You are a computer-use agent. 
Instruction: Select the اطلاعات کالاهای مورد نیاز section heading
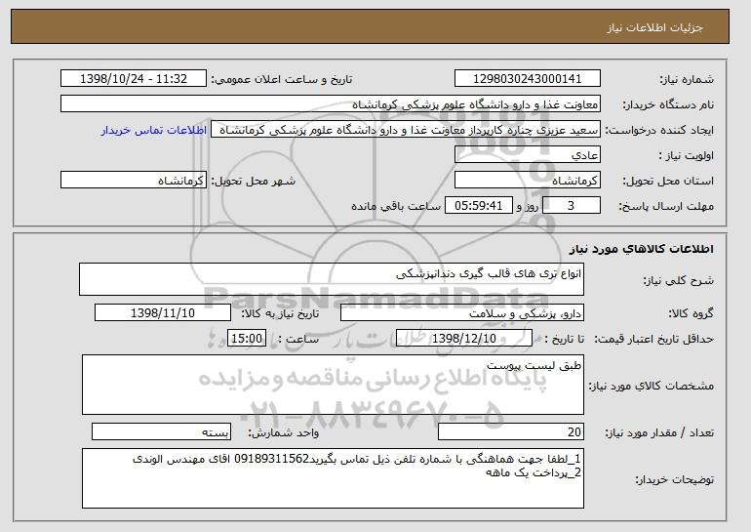(x=642, y=249)
